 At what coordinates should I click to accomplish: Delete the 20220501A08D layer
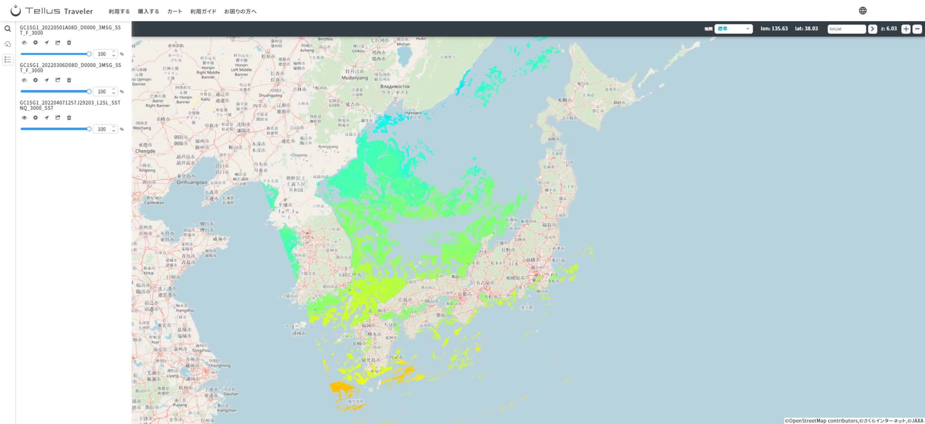click(69, 43)
